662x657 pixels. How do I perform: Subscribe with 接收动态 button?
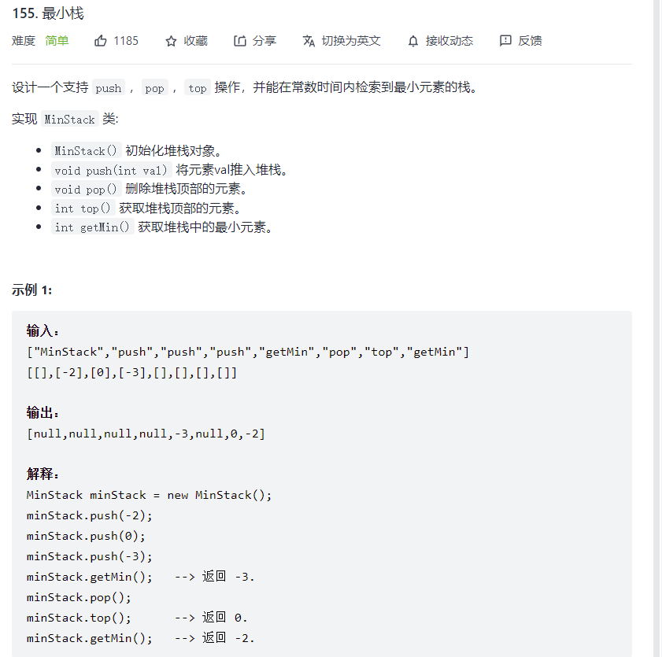tap(449, 41)
